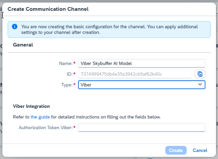Click the Create Communication Channel dialog title
218x159 pixels.
48,9
